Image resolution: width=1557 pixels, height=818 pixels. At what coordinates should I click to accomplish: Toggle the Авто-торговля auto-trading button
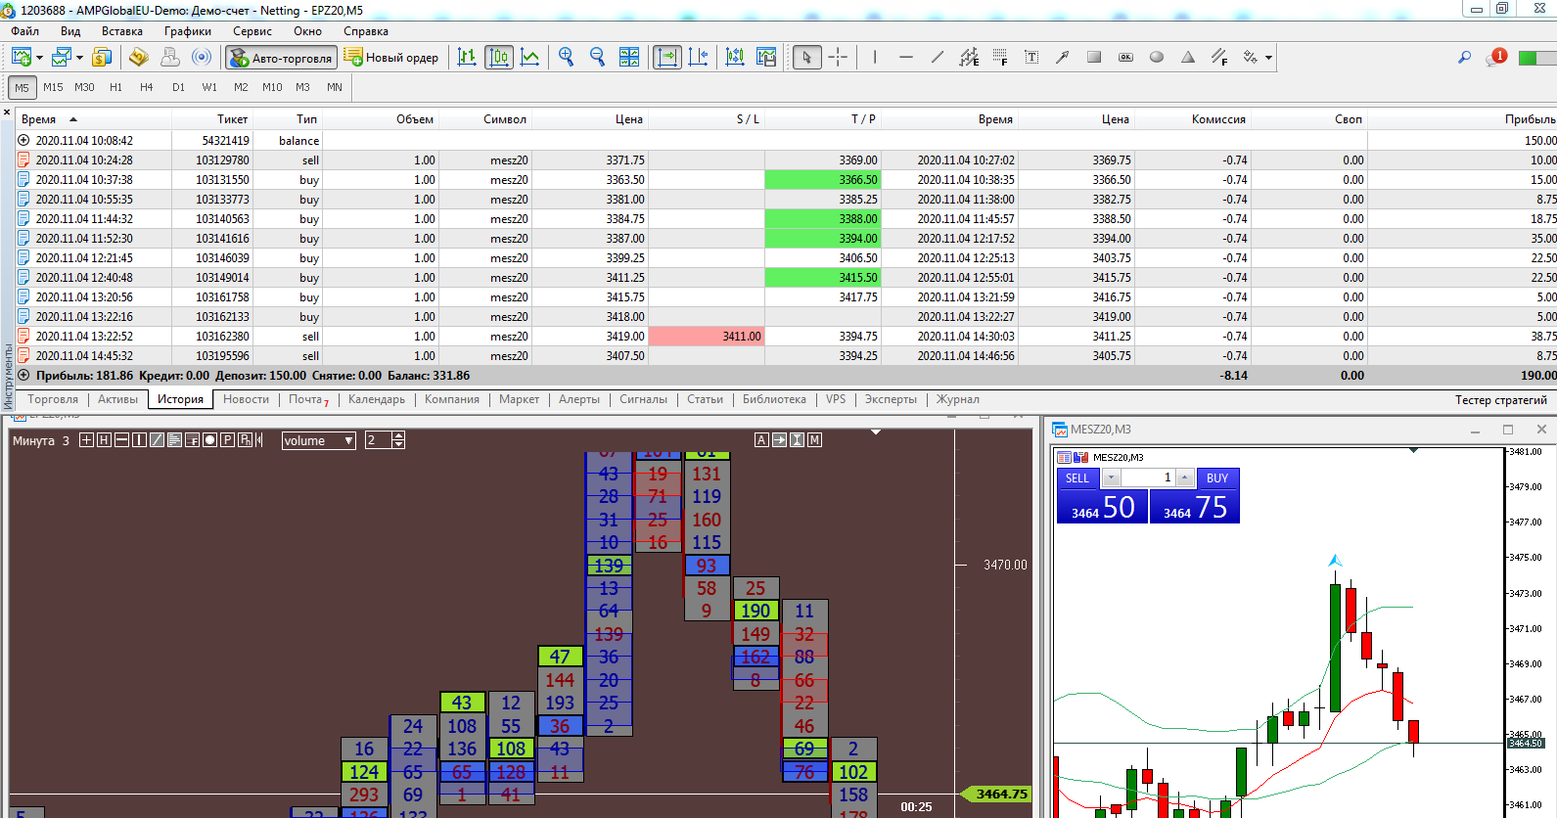[282, 58]
